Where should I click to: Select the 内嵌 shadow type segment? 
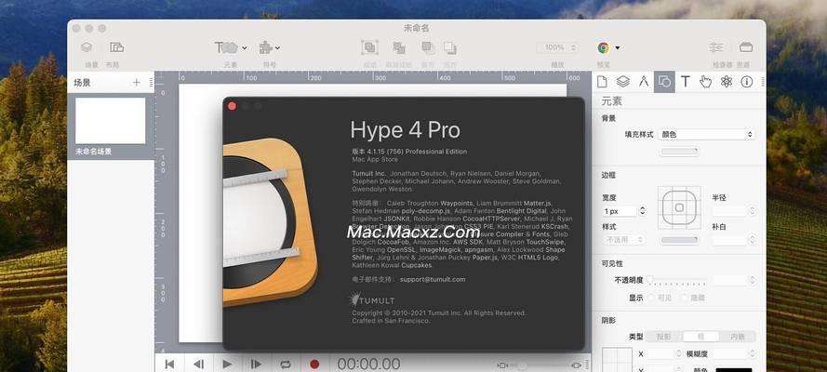[738, 337]
